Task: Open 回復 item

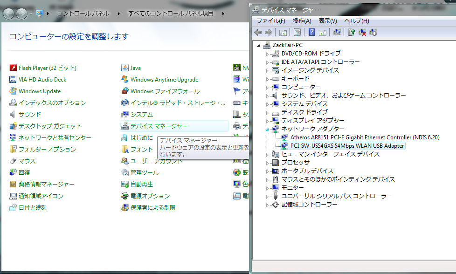Action: [x=20, y=172]
